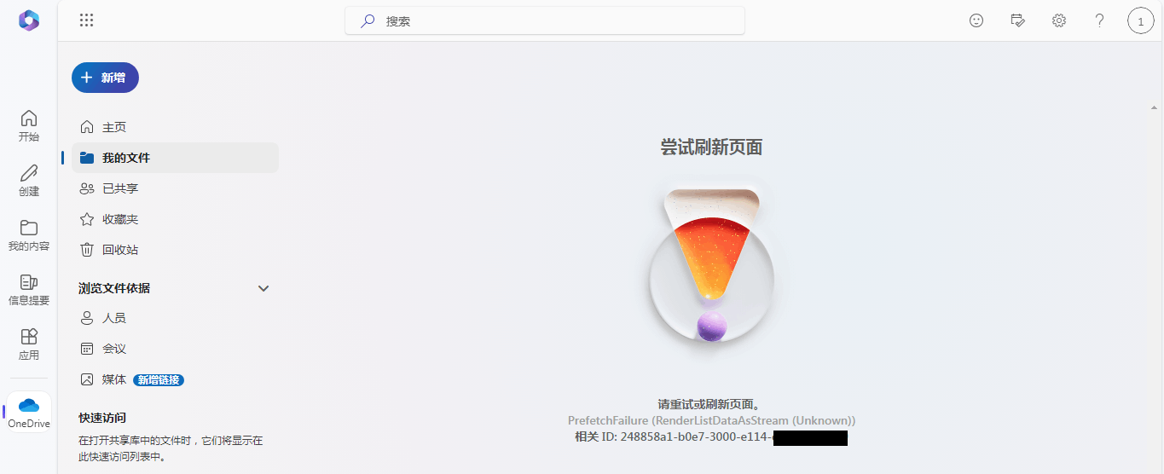The height and width of the screenshot is (474, 1164).
Task: Open 回收站 recycle bin
Action: (x=175, y=250)
